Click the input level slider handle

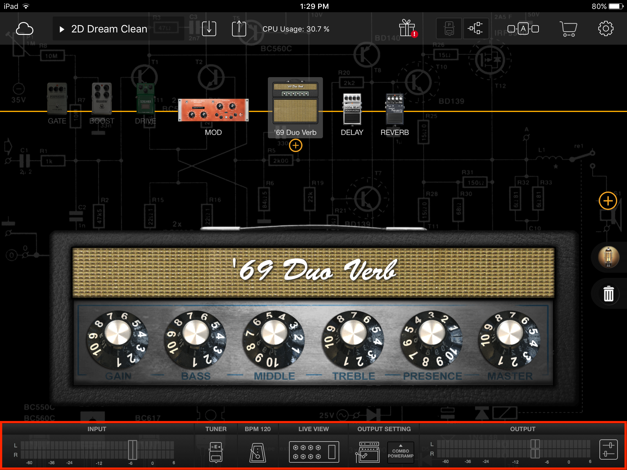[132, 450]
